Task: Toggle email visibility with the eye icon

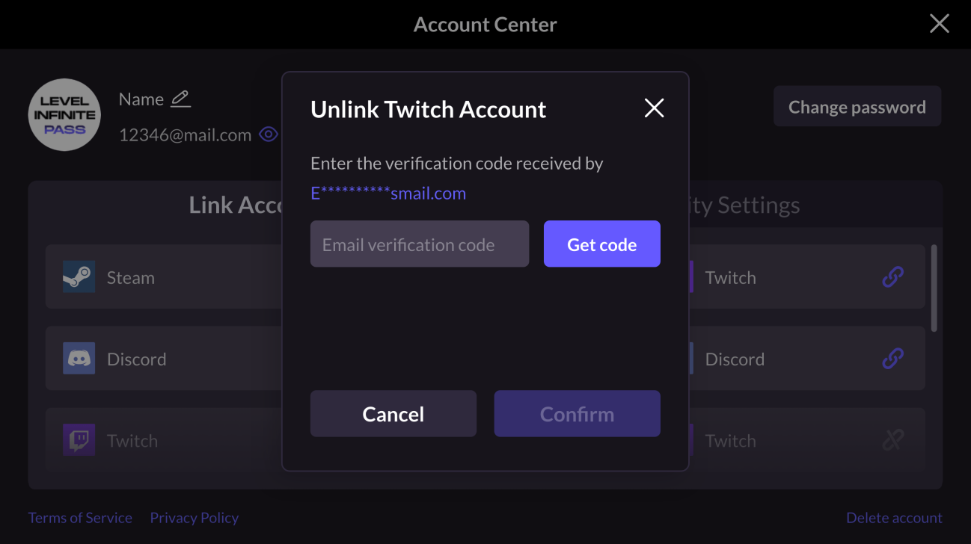Action: [x=268, y=135]
